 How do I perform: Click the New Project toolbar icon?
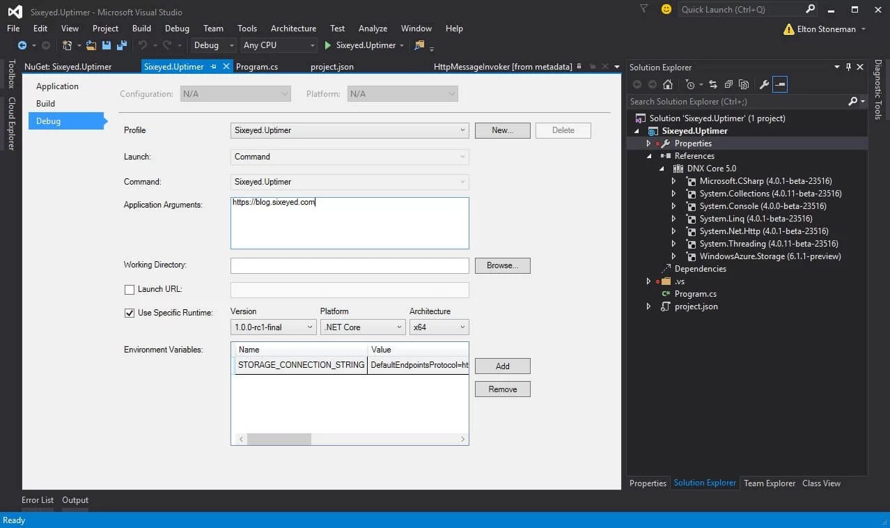[68, 45]
